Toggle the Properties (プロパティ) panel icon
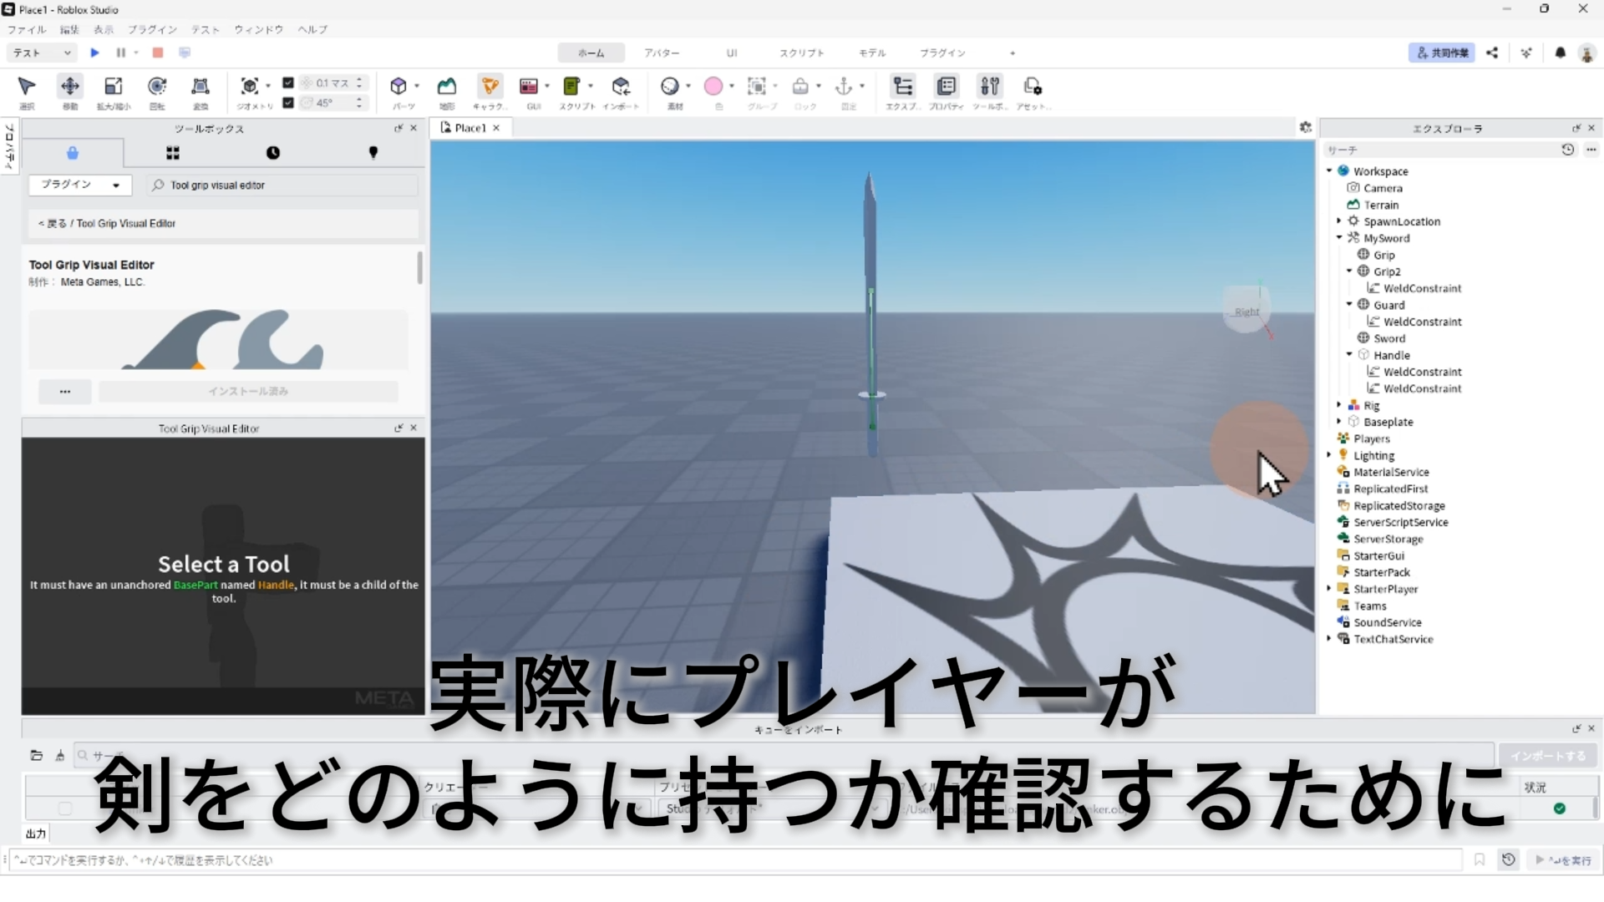The height and width of the screenshot is (902, 1604). (x=947, y=87)
